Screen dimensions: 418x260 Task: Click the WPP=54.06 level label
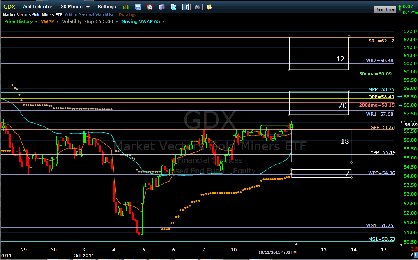[381, 173]
